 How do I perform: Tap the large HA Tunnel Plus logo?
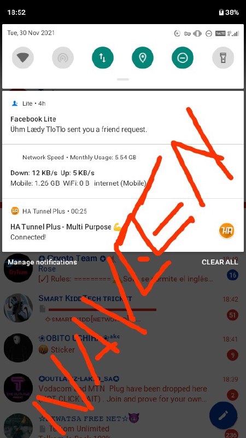tap(226, 230)
